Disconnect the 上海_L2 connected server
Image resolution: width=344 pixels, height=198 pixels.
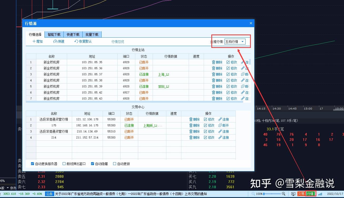click(x=244, y=74)
